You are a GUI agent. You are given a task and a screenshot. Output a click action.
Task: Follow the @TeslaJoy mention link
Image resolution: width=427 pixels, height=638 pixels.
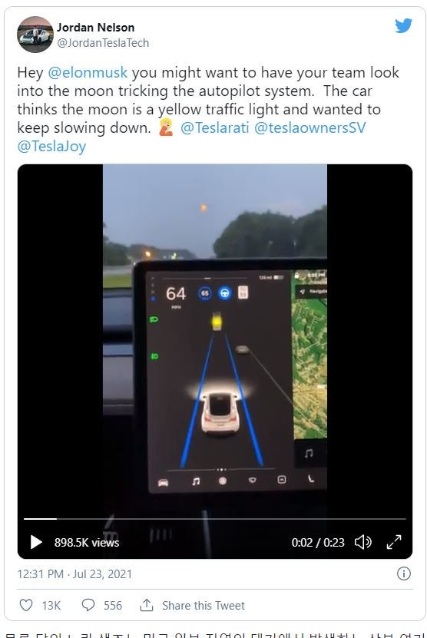point(51,147)
